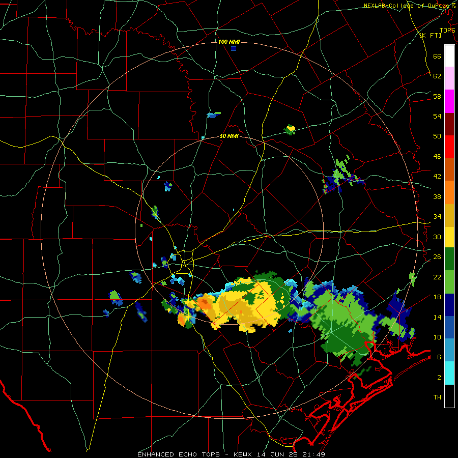Click the "6" legend value
The height and width of the screenshot is (458, 458).
pyautogui.click(x=439, y=357)
